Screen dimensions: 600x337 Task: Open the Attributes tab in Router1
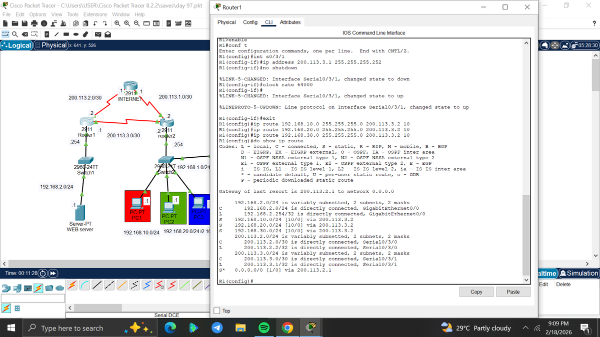point(290,22)
